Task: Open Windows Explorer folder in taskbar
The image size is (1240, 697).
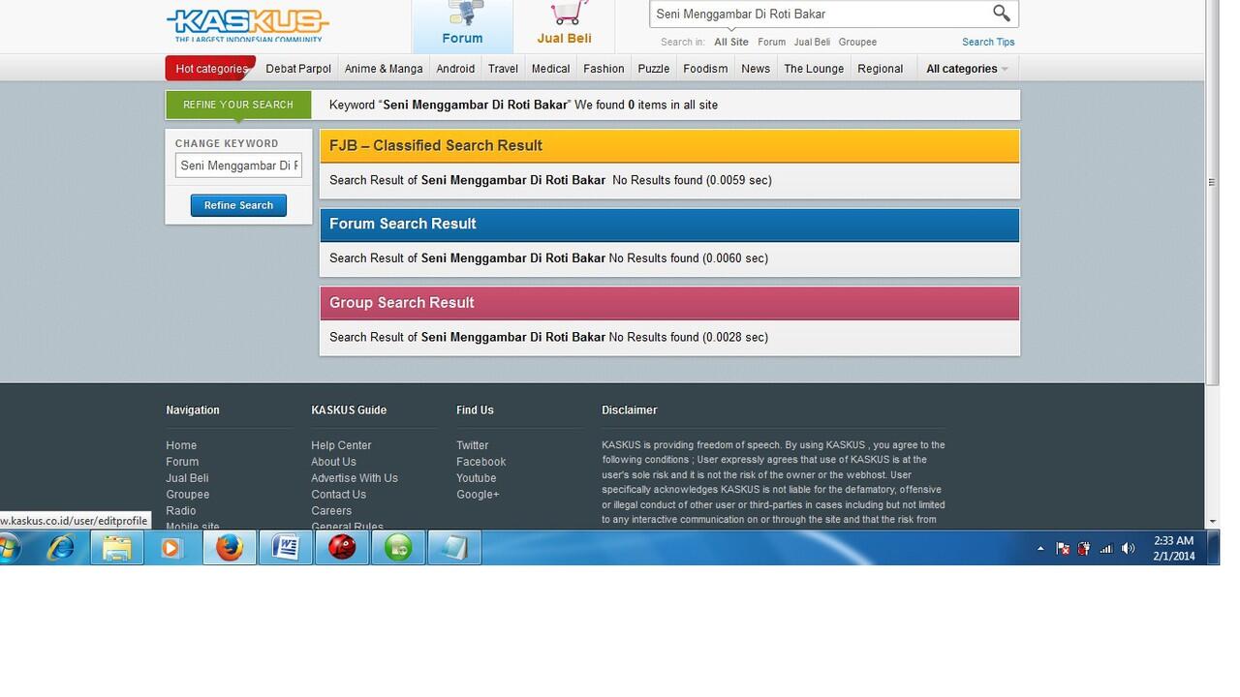Action: pyautogui.click(x=117, y=548)
